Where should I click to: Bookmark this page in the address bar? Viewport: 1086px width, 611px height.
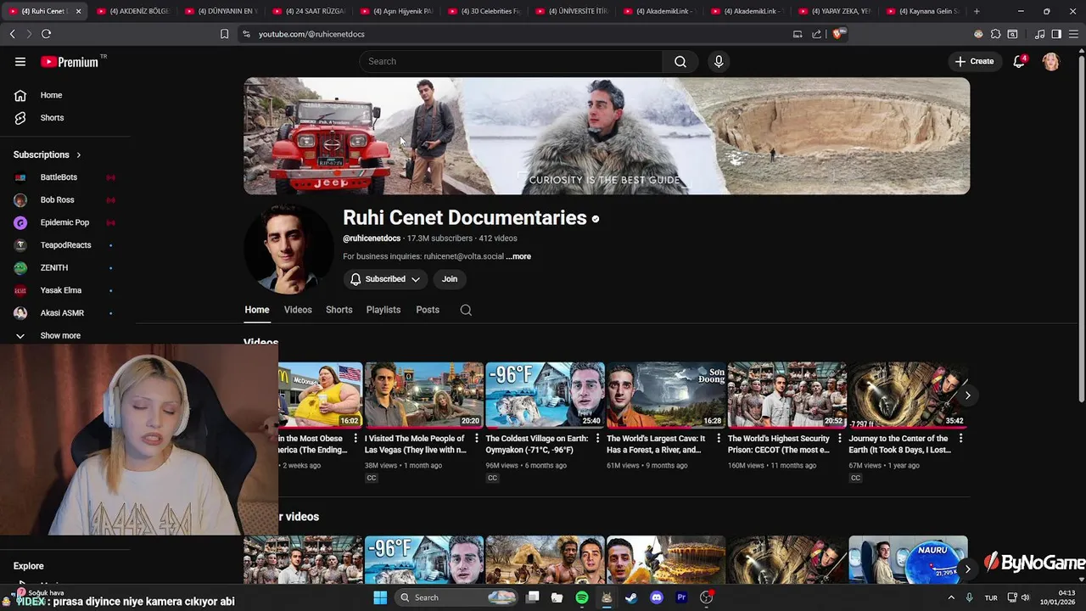224,34
